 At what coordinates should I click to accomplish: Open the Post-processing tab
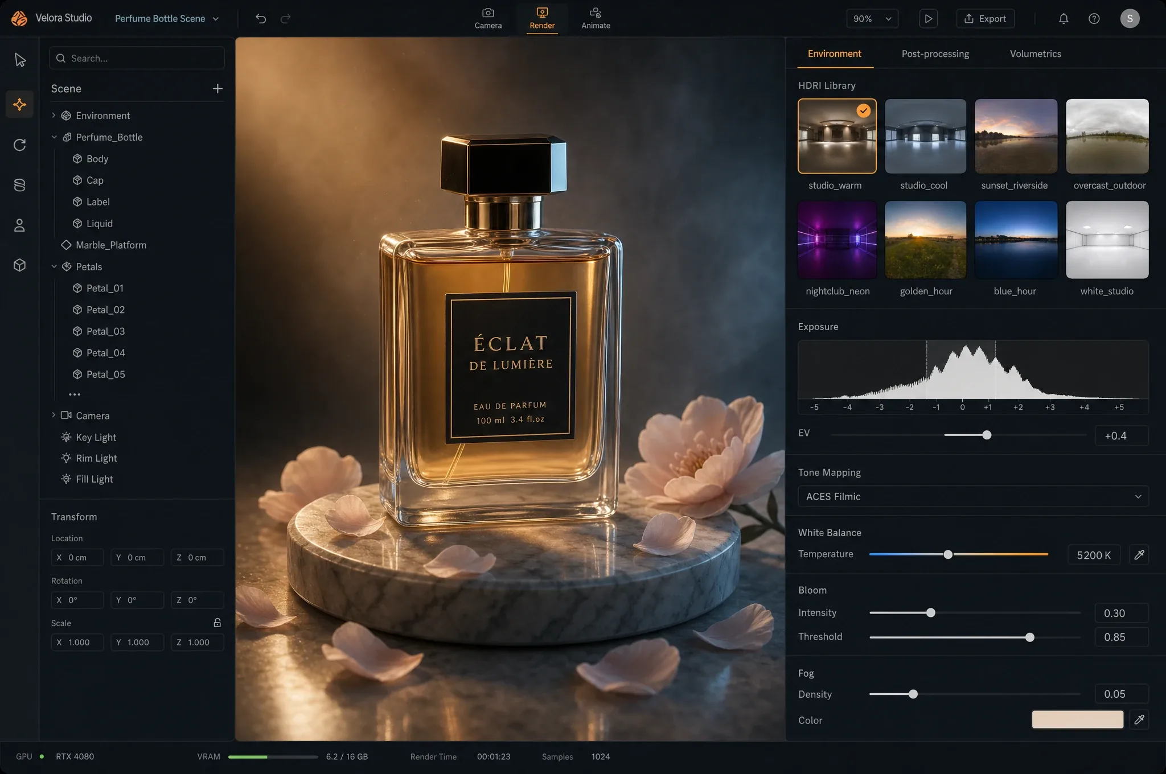(935, 54)
